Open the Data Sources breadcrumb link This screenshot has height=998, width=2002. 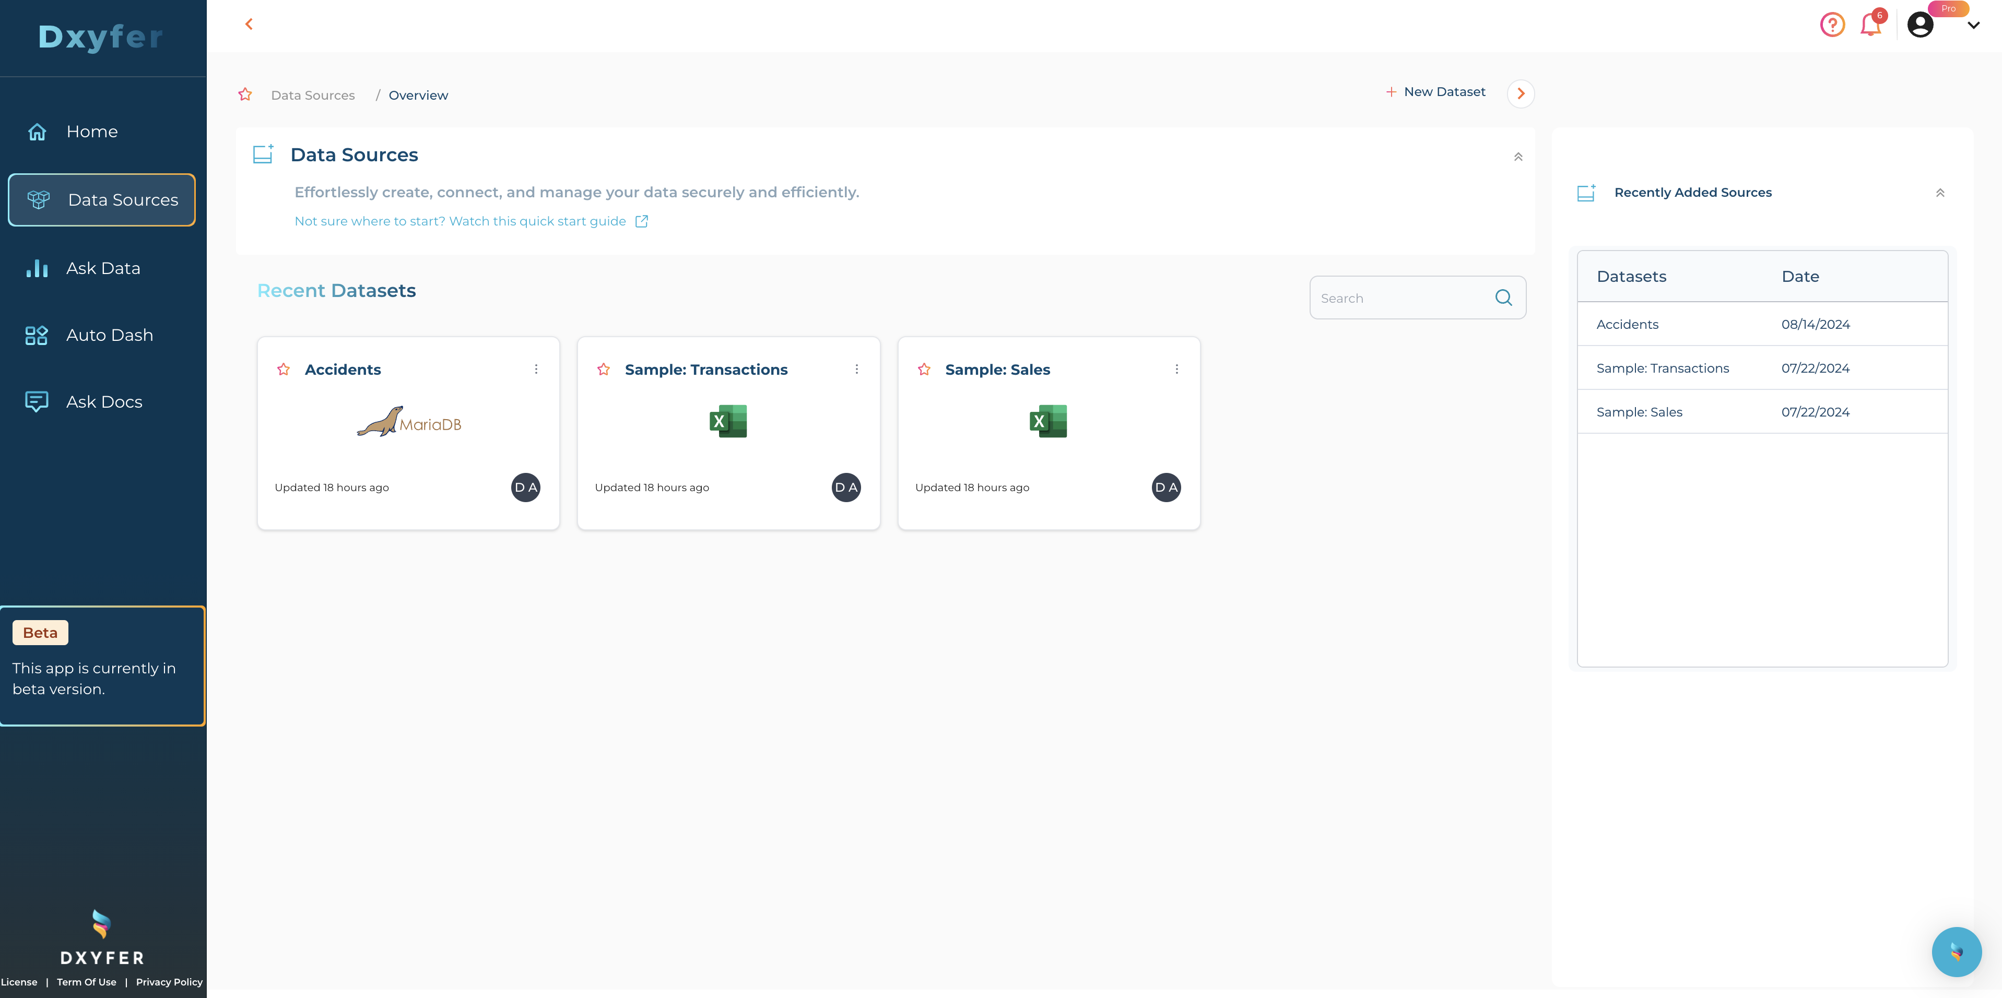pyautogui.click(x=312, y=95)
